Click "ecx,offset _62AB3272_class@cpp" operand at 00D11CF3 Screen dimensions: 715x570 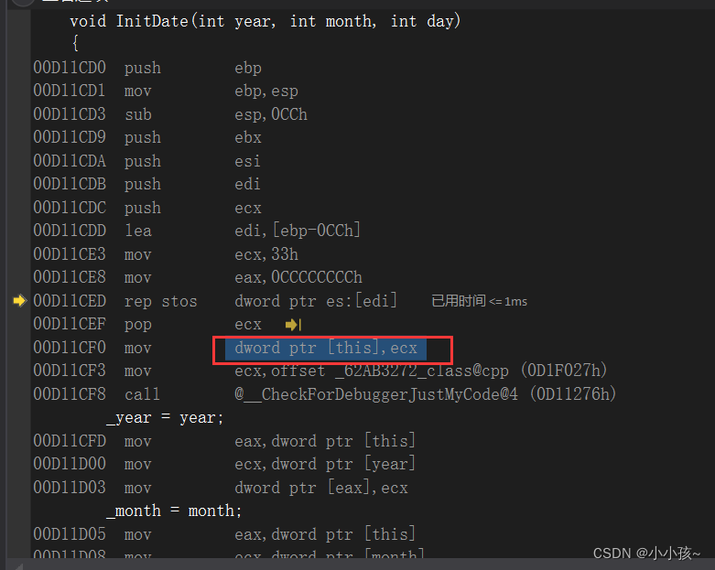click(372, 371)
